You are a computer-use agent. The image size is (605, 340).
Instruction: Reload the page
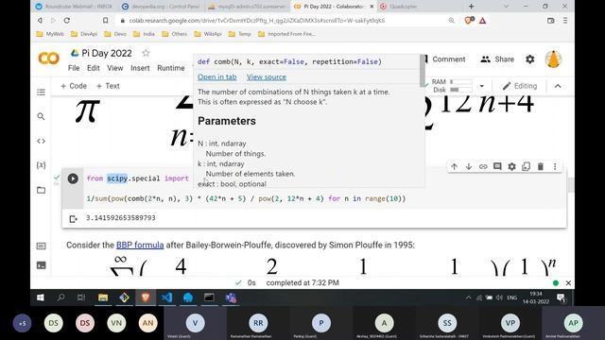[67, 21]
